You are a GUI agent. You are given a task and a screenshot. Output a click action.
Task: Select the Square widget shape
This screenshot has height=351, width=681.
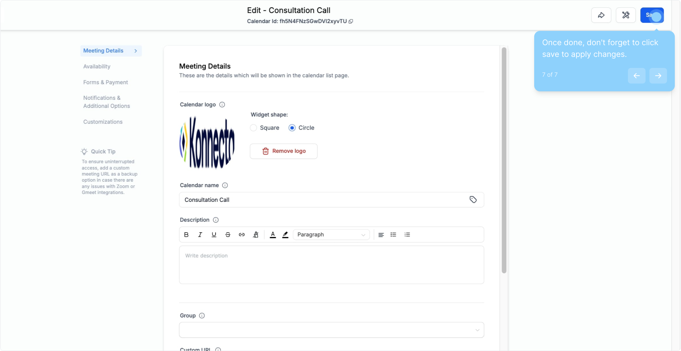click(254, 128)
